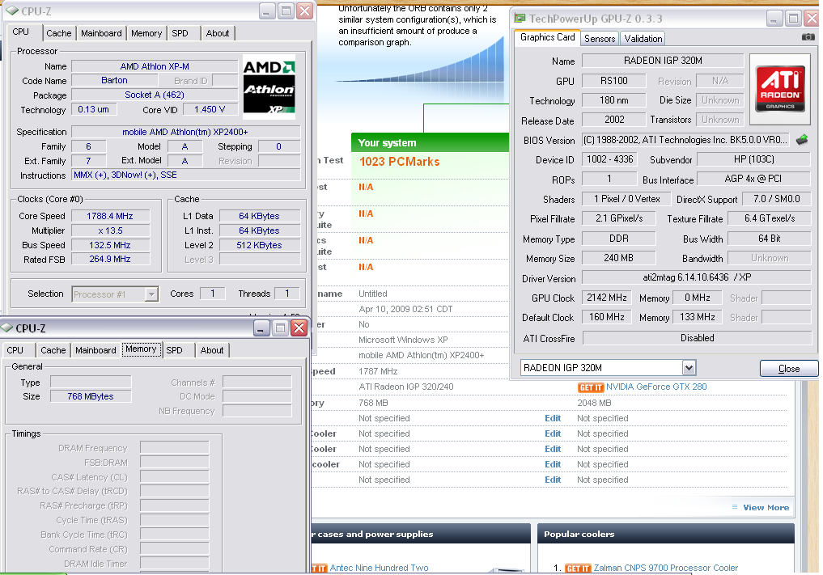Open the Validation tab in GPU-Z

pos(643,38)
